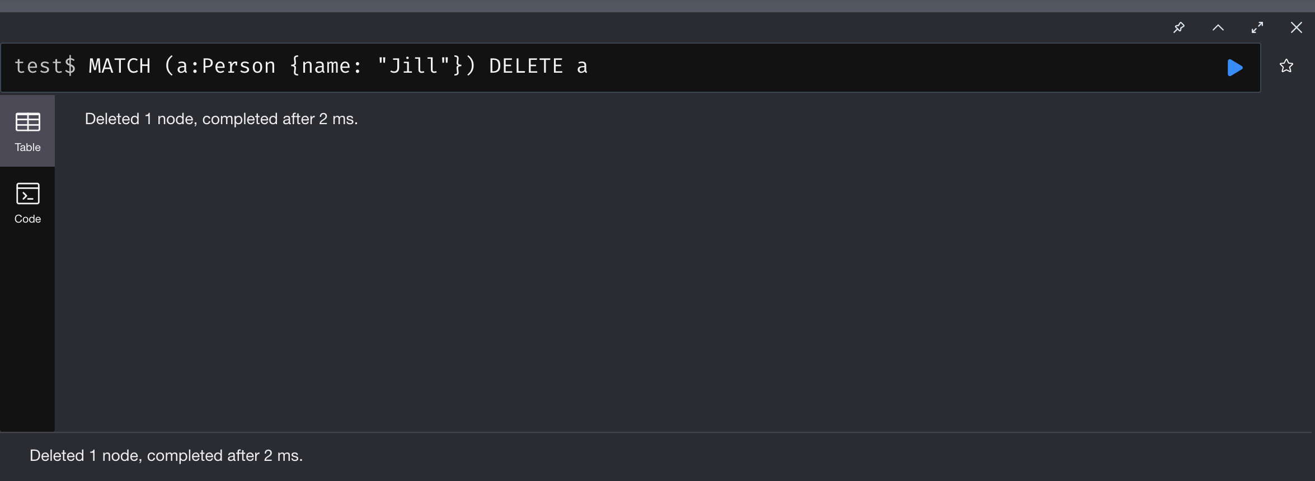Close the query result frame
This screenshot has height=481, width=1315.
click(1297, 27)
